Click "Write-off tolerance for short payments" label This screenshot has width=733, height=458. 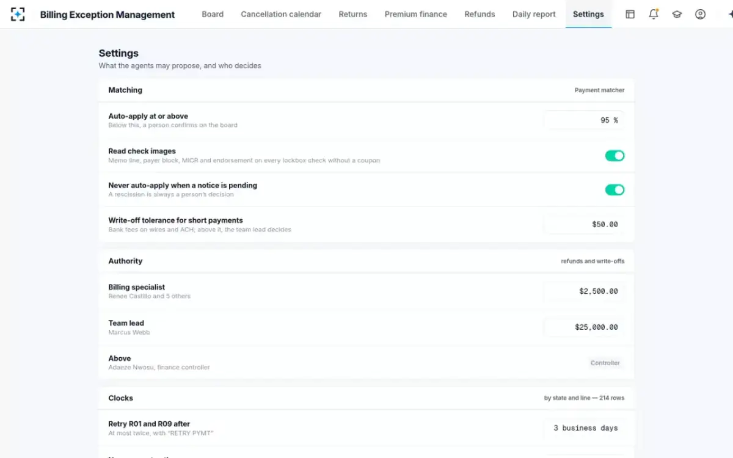tap(175, 220)
